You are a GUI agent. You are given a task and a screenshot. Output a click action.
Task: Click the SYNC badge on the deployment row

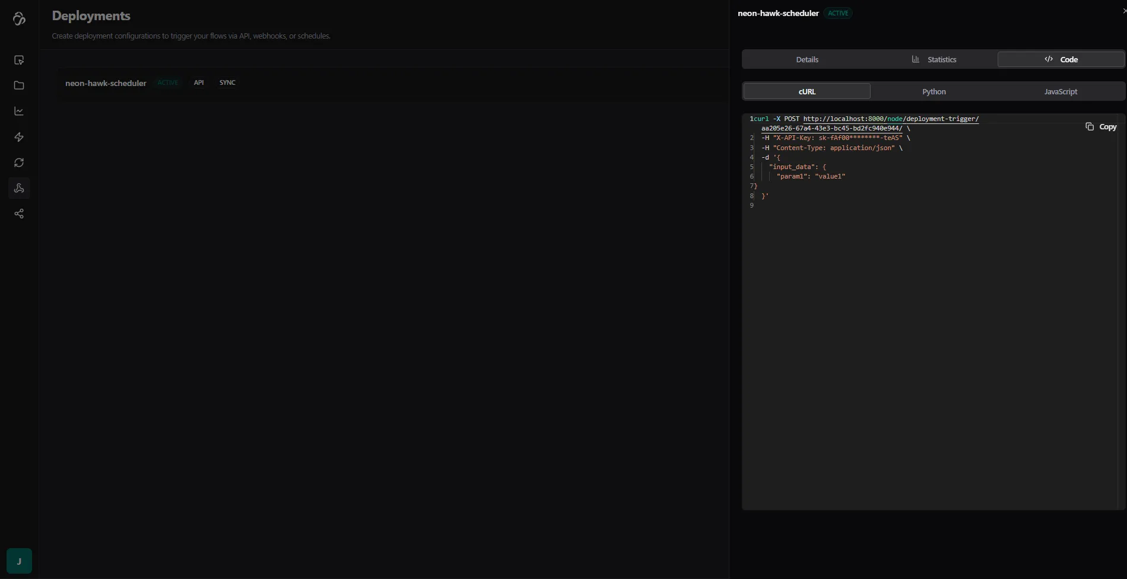[x=227, y=82]
